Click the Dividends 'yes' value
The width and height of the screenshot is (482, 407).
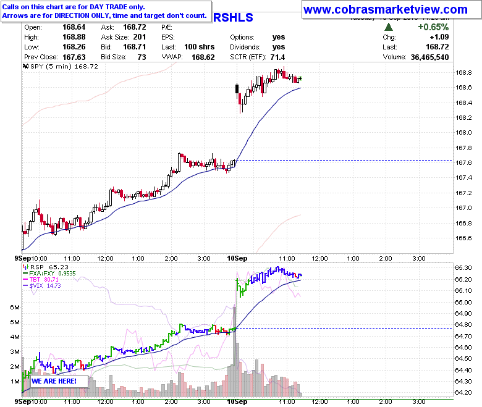(x=279, y=47)
